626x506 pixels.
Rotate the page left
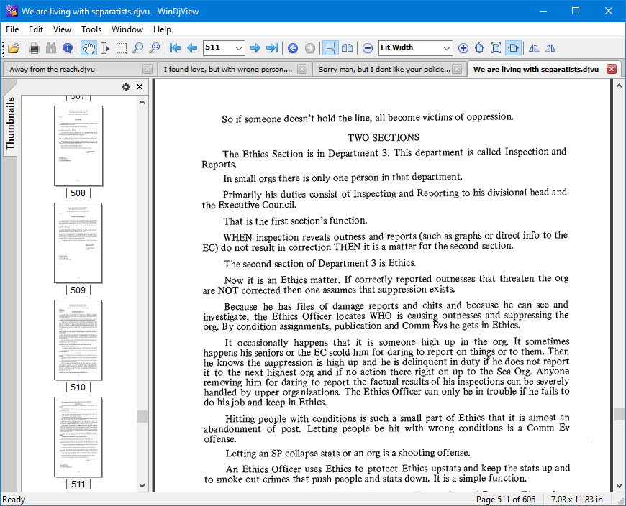click(x=534, y=48)
